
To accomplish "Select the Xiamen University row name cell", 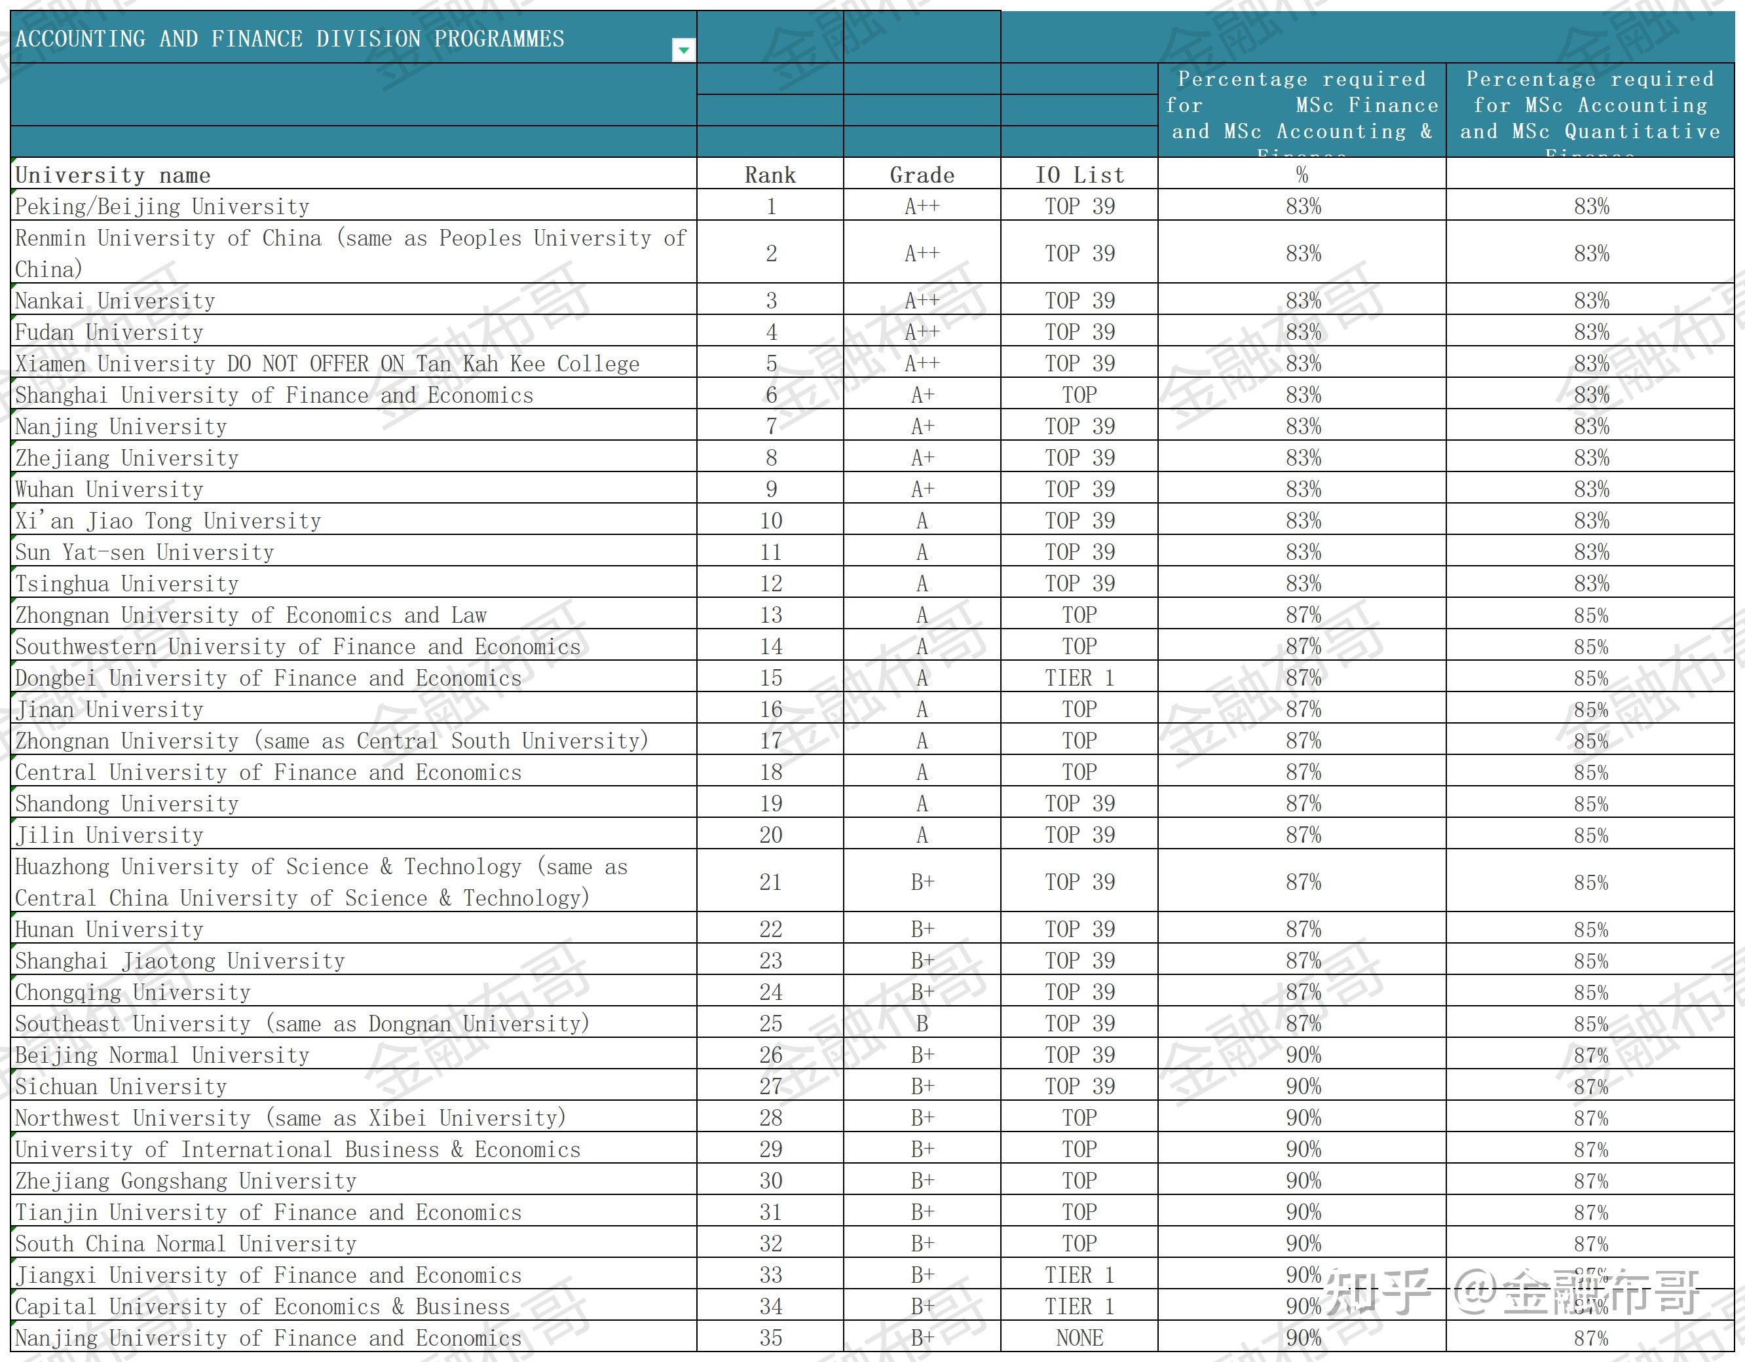I will (x=327, y=363).
